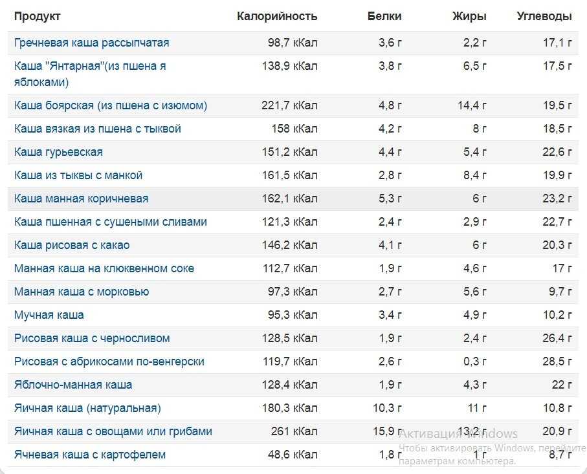Click the Калорийность column header
587x474 pixels.
(x=277, y=16)
